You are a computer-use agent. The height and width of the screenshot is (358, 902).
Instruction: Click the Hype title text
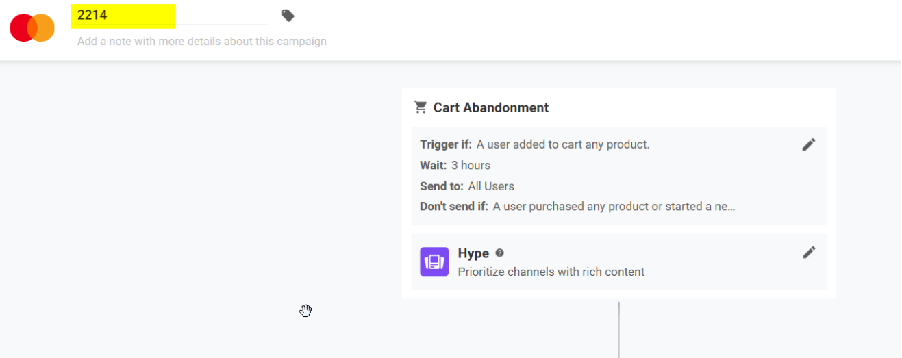click(x=473, y=253)
